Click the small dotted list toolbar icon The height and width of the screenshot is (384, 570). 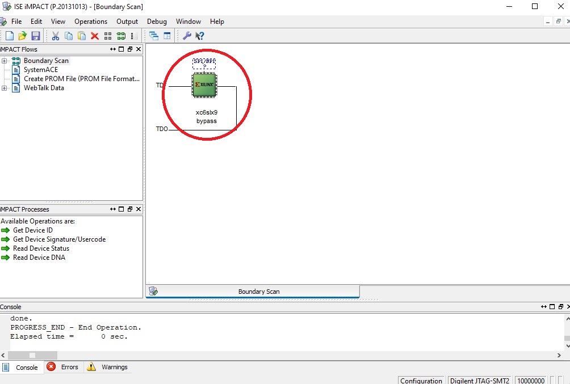click(133, 36)
